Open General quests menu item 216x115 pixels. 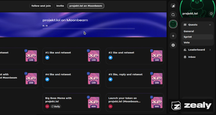197,31
